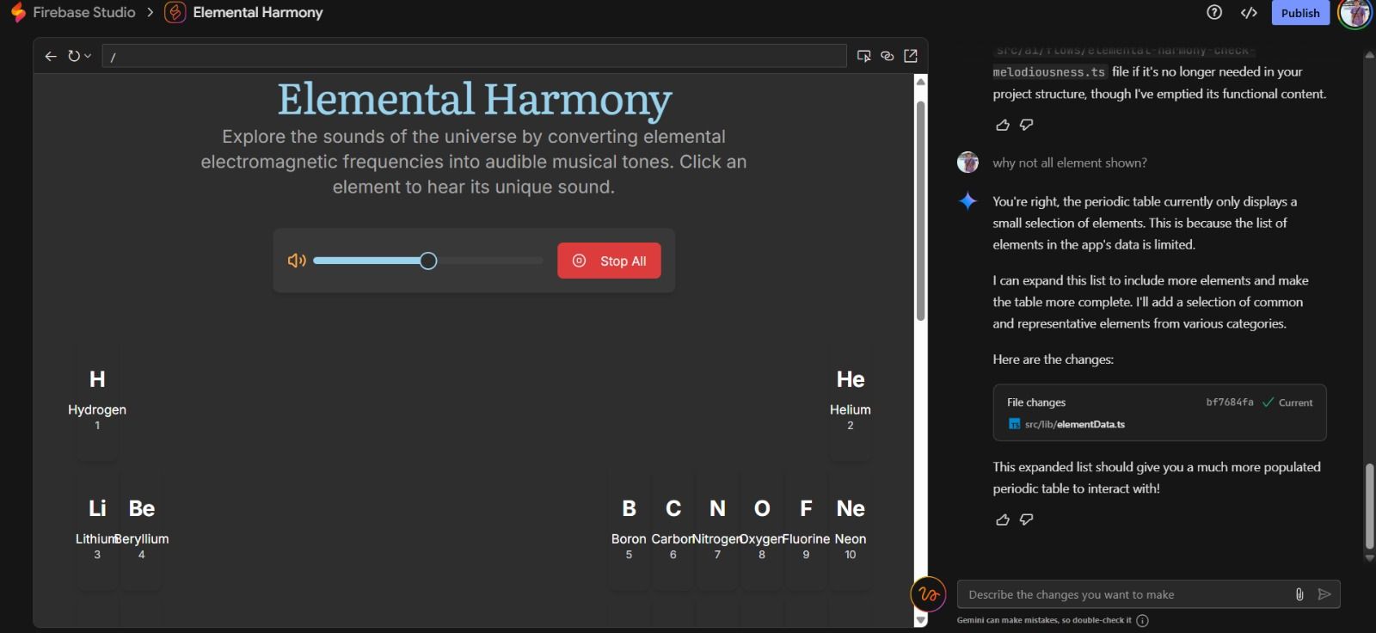Viewport: 1376px width, 633px height.
Task: Adjust the volume slider handle
Action: click(x=428, y=261)
